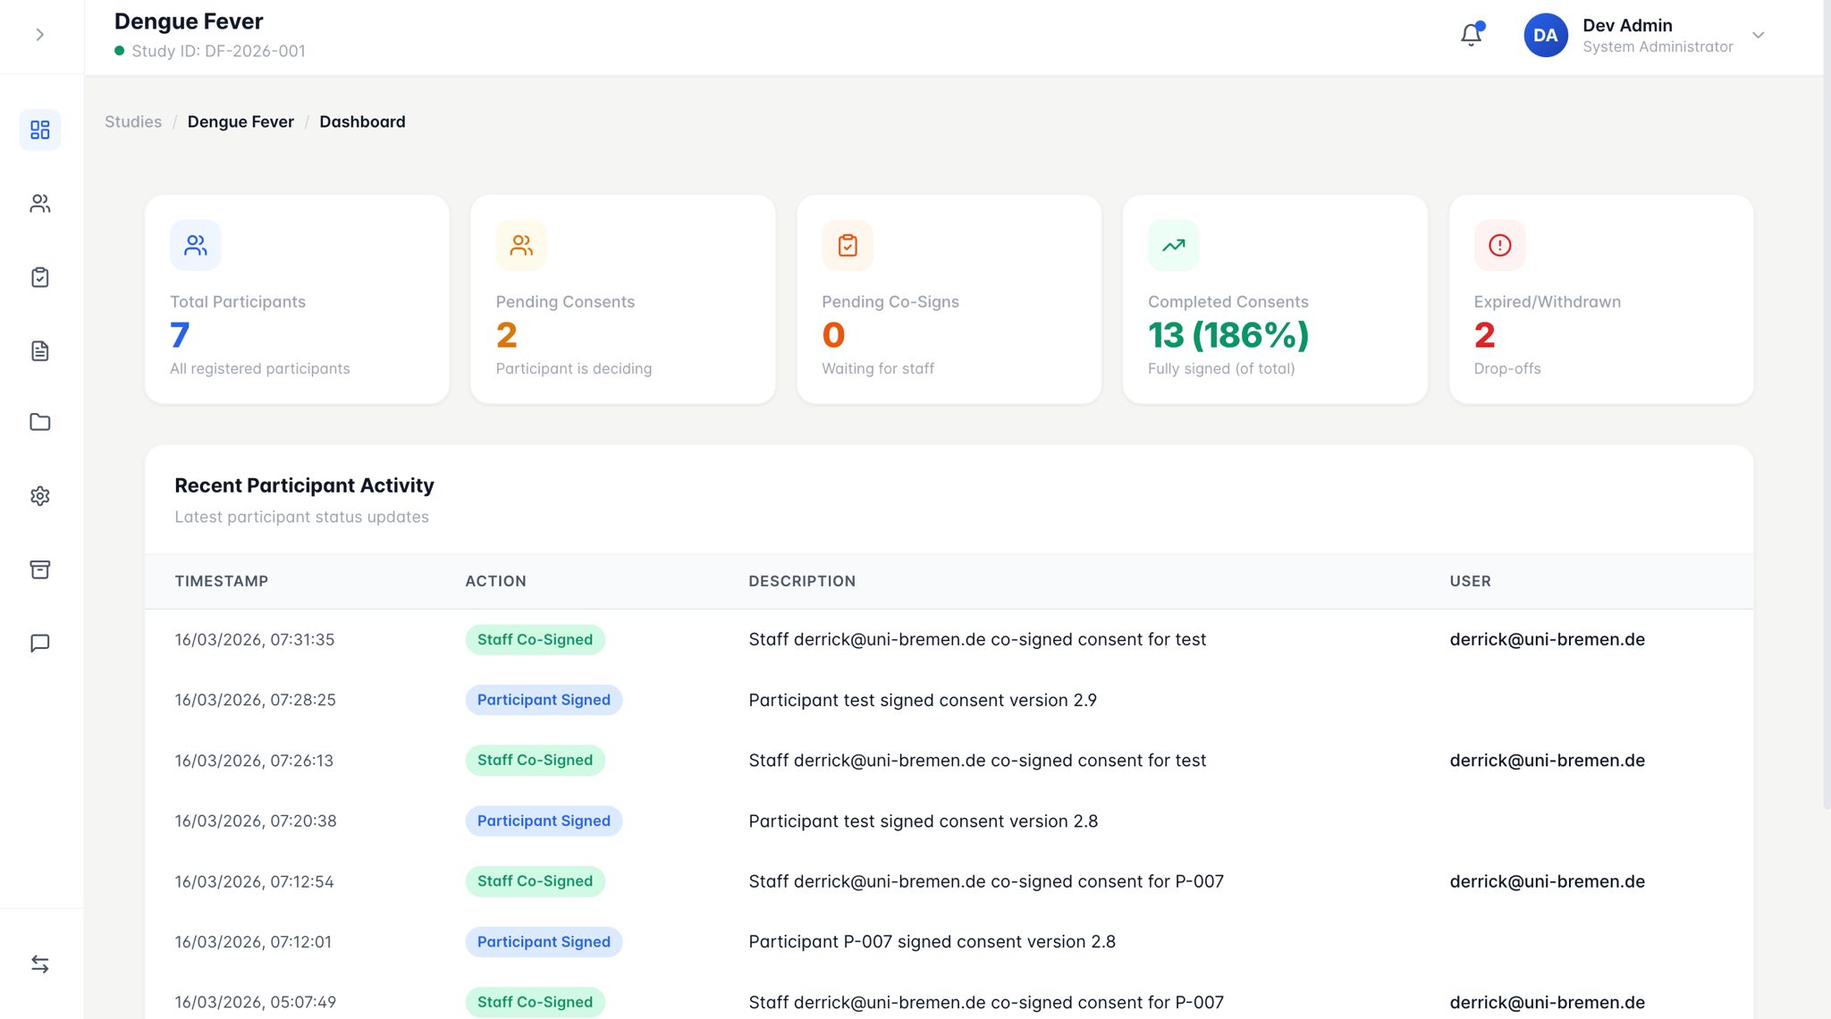The width and height of the screenshot is (1831, 1019).
Task: Open the notifications bell
Action: point(1471,35)
